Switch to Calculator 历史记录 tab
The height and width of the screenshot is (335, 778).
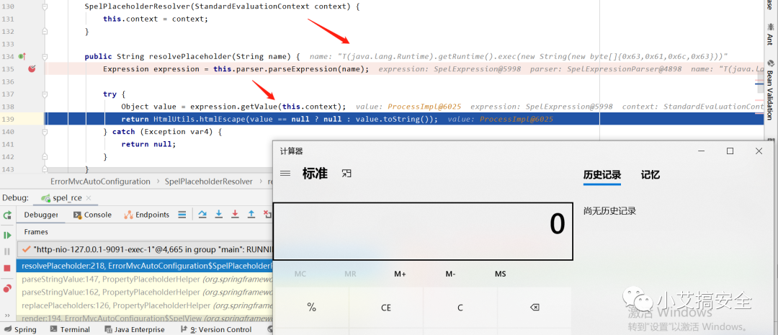[602, 174]
